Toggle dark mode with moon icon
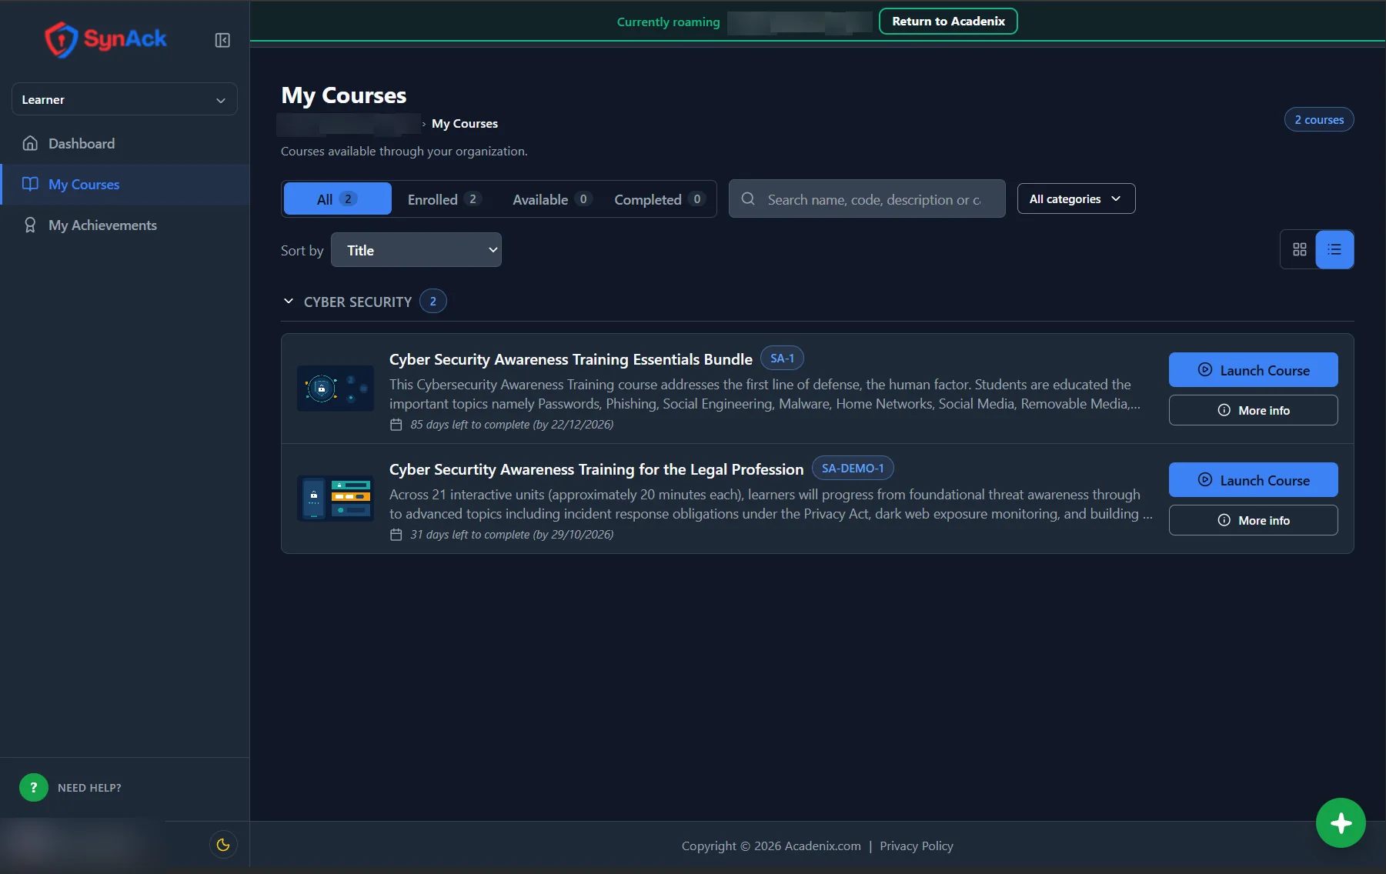This screenshot has height=874, width=1386. coord(223,845)
